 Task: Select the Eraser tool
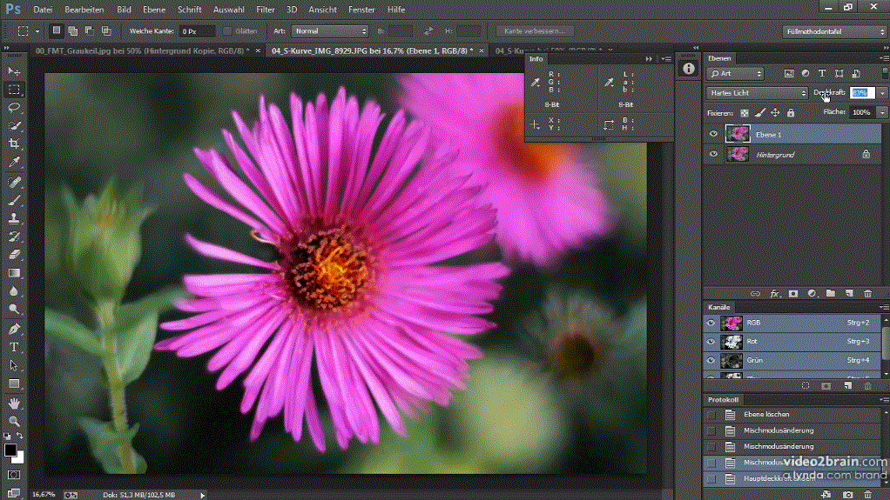pos(14,255)
